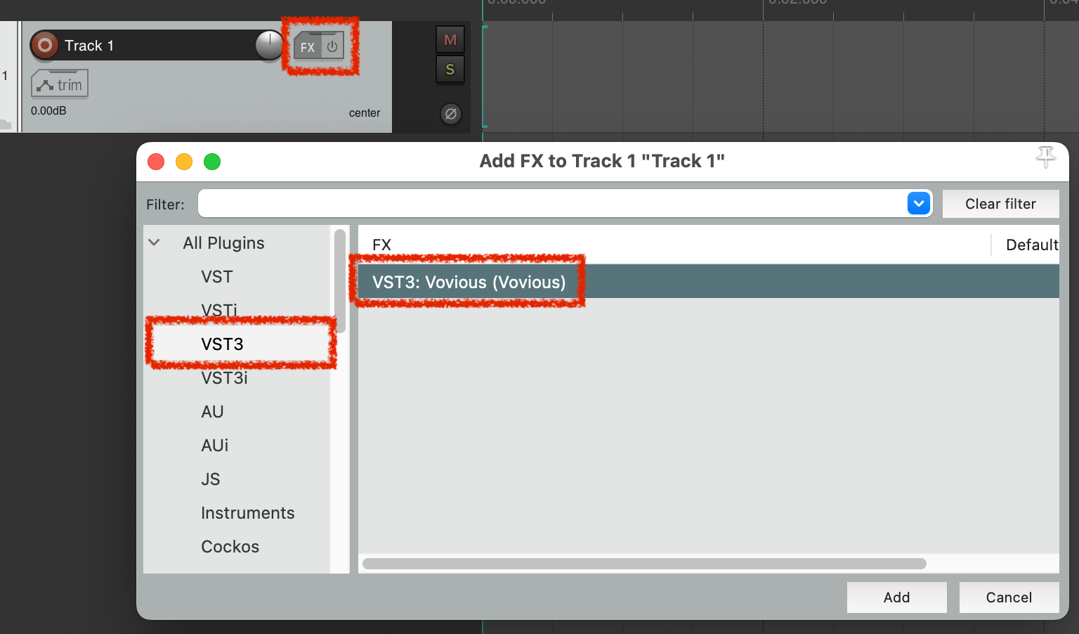1079x634 pixels.
Task: Mute Track 1 with the M button
Action: [450, 40]
